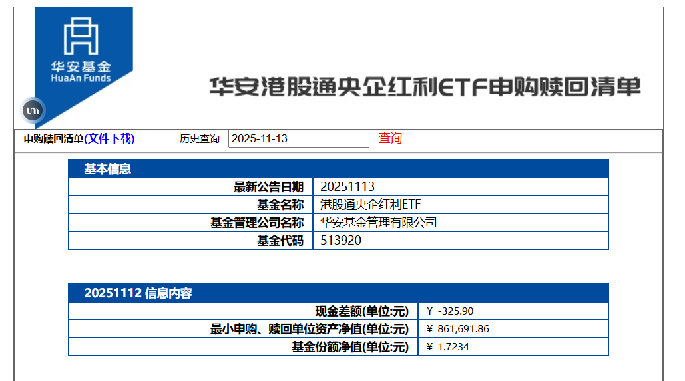Click 最小申购、赎回单位资产净值 label
Image resolution: width=685 pixels, height=381 pixels.
pos(310,329)
